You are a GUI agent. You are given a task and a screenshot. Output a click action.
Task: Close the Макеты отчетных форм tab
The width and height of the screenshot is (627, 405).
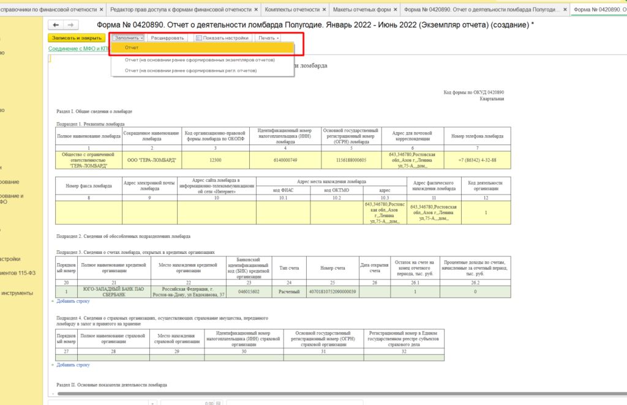(394, 10)
